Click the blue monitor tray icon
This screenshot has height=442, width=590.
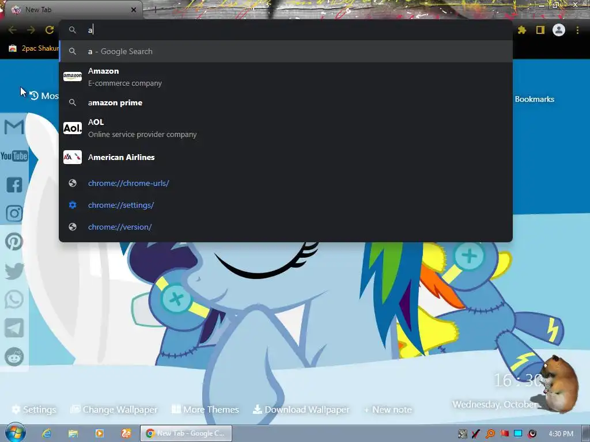(518, 434)
